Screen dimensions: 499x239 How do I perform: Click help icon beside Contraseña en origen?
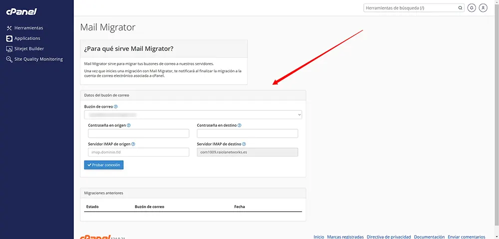(x=129, y=126)
